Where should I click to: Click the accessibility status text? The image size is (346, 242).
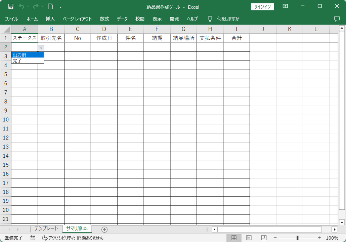[x=73, y=238]
